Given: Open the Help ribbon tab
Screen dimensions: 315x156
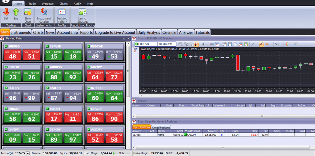Looking at the screenshot, I should point(90,4).
